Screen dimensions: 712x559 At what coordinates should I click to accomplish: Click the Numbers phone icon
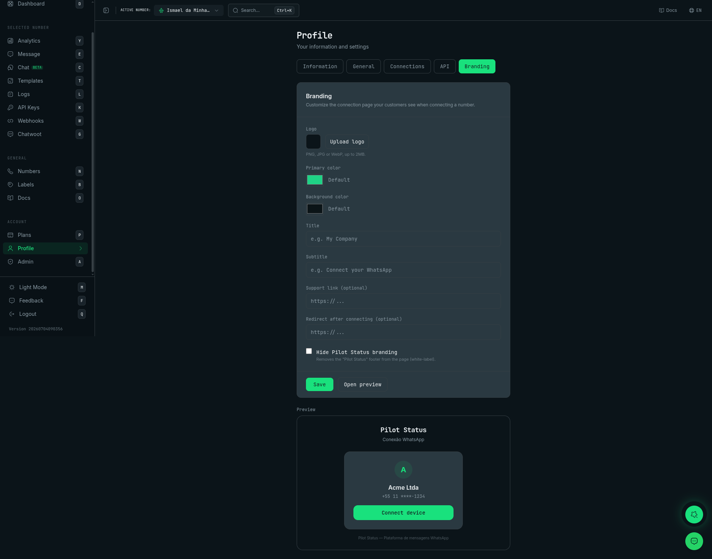pyautogui.click(x=10, y=171)
